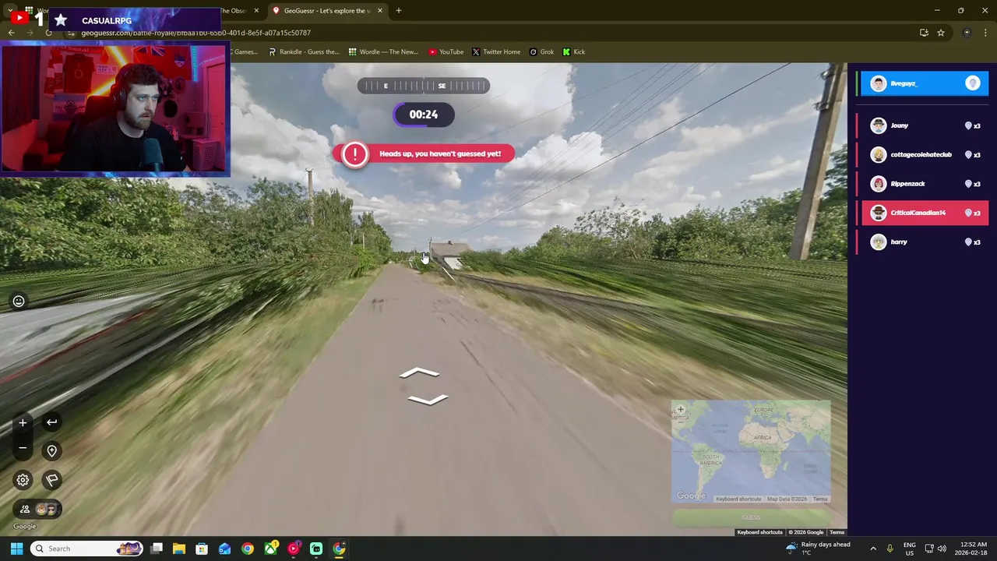The image size is (997, 561).
Task: Switch to the GeoGuessr browser tab
Action: (x=327, y=11)
